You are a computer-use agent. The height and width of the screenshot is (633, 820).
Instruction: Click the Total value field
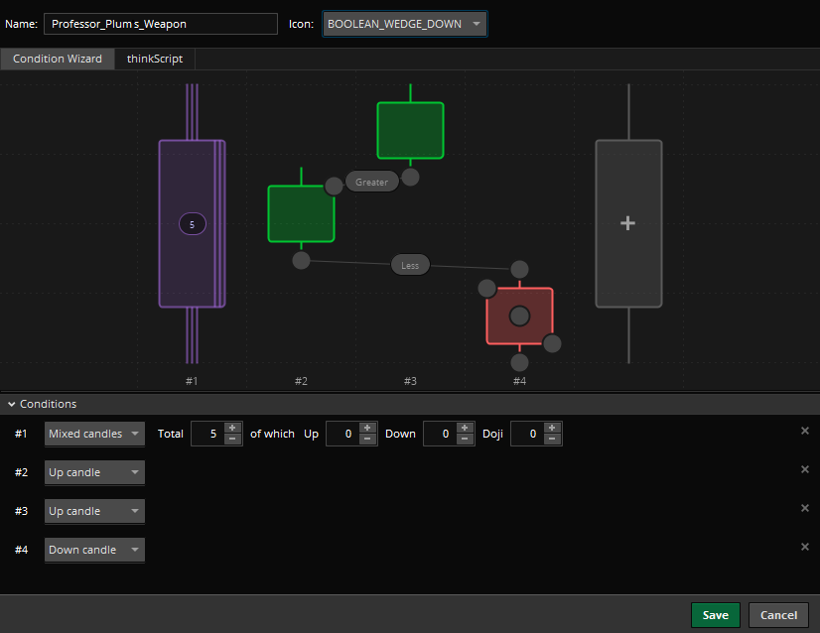click(208, 434)
